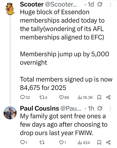Screen dimensions: 117x148
Task: Open Scooter's cartoon dog profile picture
Action: [10, 9]
